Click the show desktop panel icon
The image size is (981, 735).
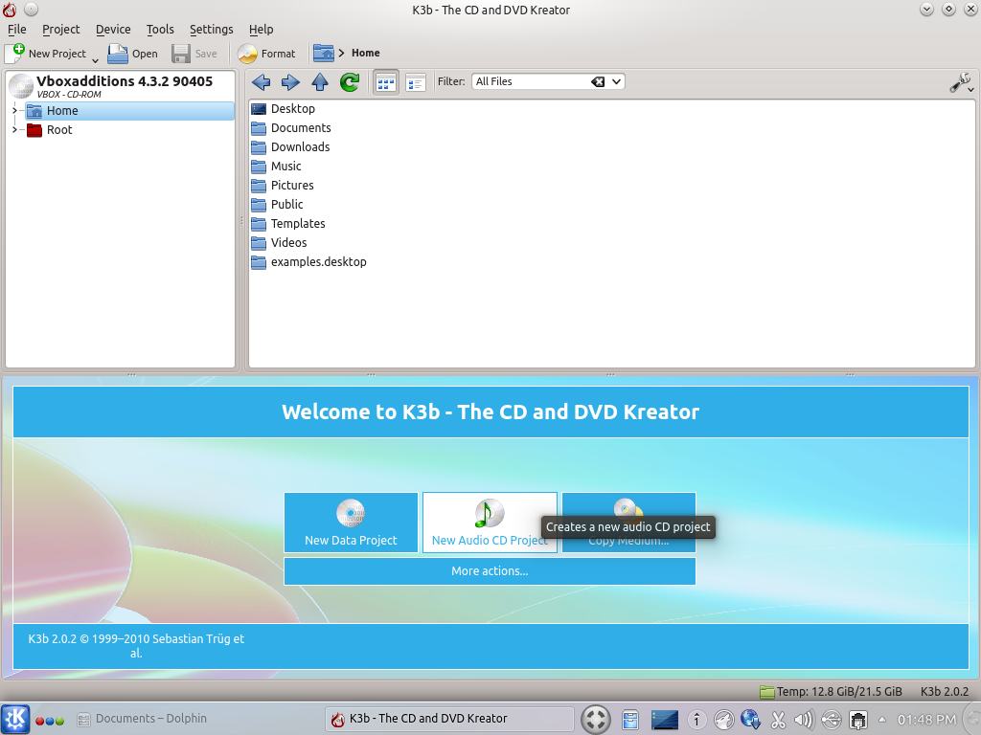pyautogui.click(x=665, y=720)
